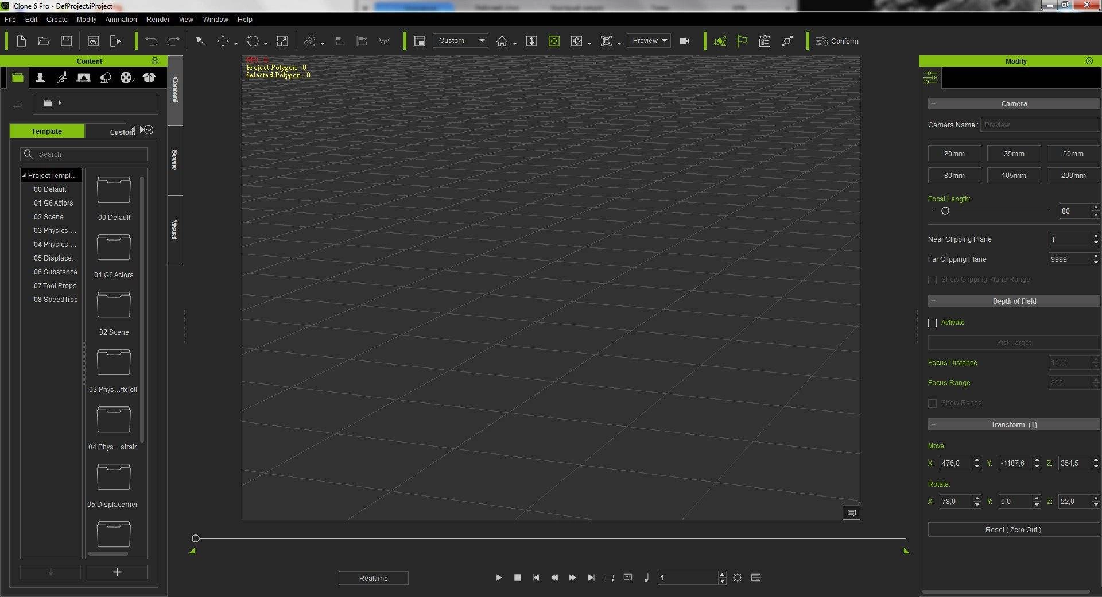The image size is (1102, 597).
Task: Click the Search field in the Content panel
Action: click(84, 154)
